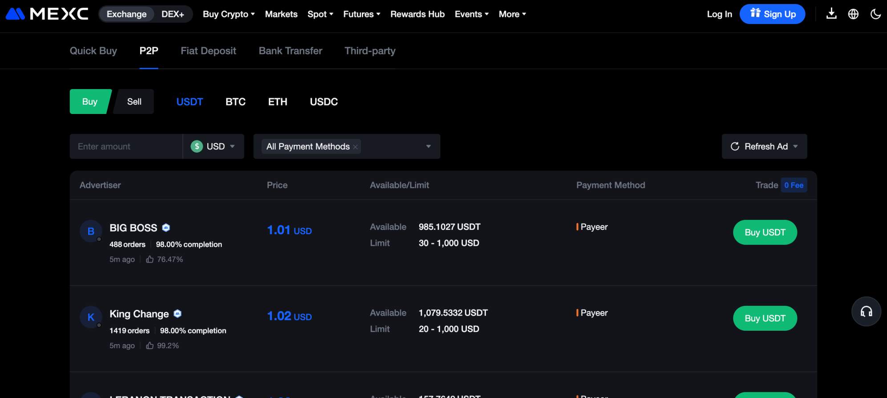Viewport: 887px width, 398px height.
Task: Click King Change avatar letter K
Action: (x=91, y=317)
